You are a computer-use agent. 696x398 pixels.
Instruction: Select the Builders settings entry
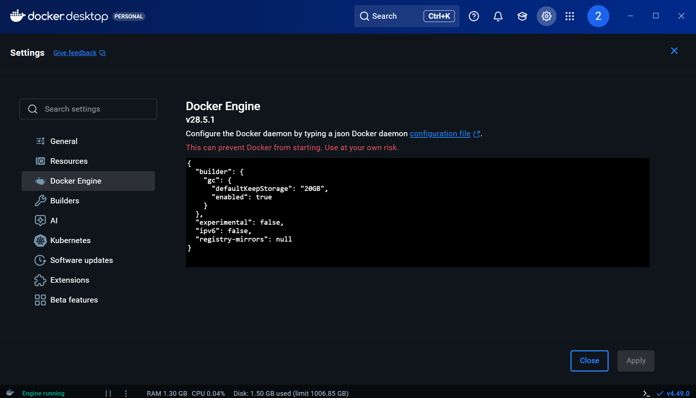tap(65, 200)
